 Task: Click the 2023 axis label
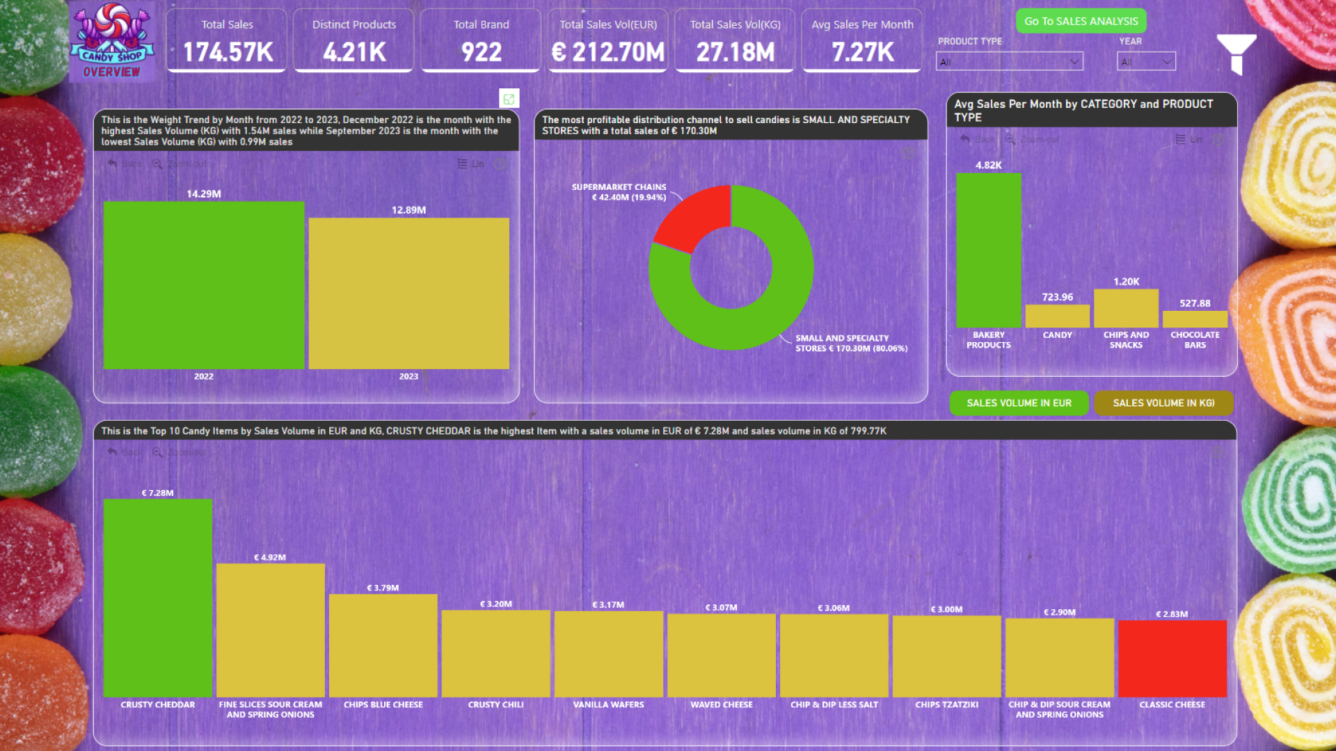coord(409,376)
